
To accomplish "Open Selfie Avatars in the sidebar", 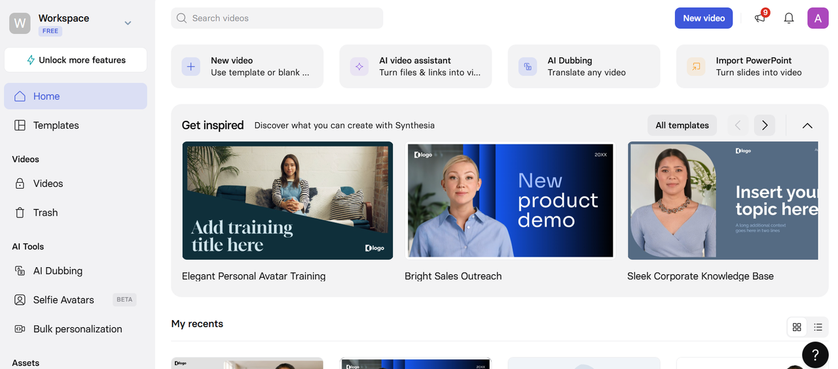I will (x=76, y=300).
